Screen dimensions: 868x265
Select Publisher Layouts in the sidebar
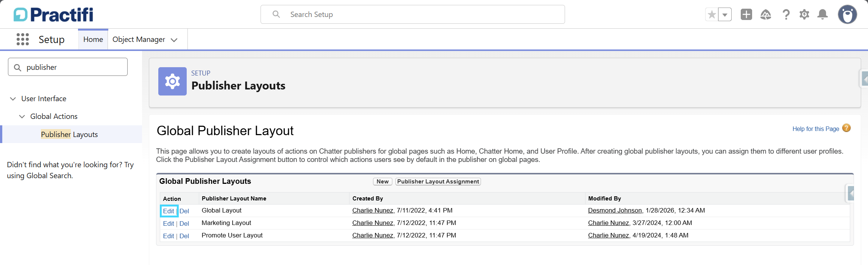69,134
